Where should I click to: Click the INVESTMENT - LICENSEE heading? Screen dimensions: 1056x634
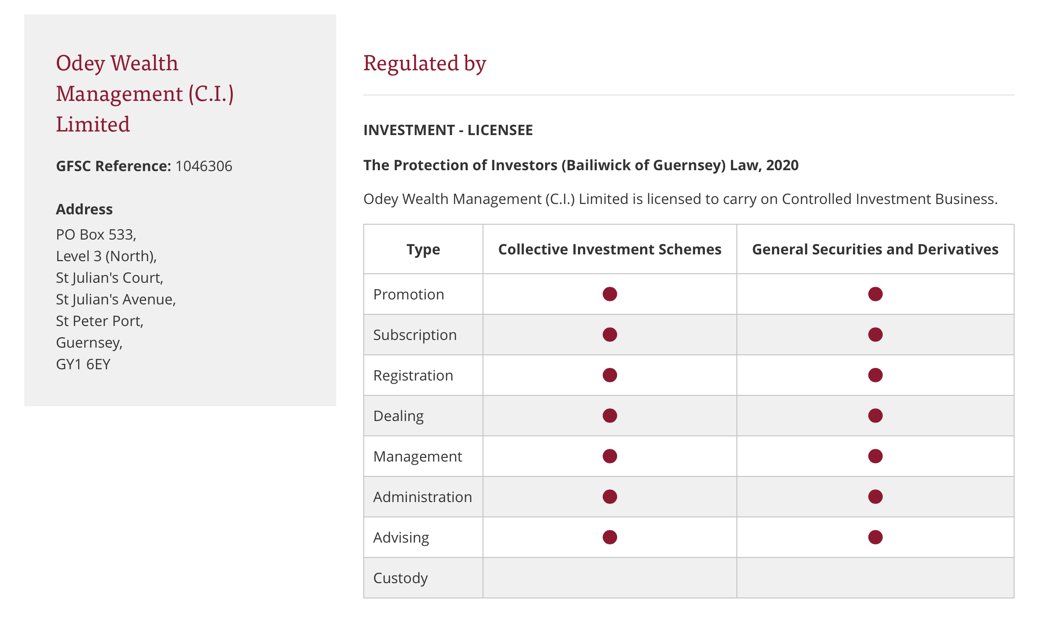pos(448,130)
